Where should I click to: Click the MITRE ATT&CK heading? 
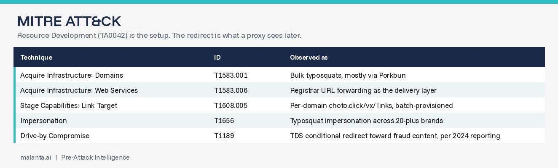pyautogui.click(x=69, y=21)
